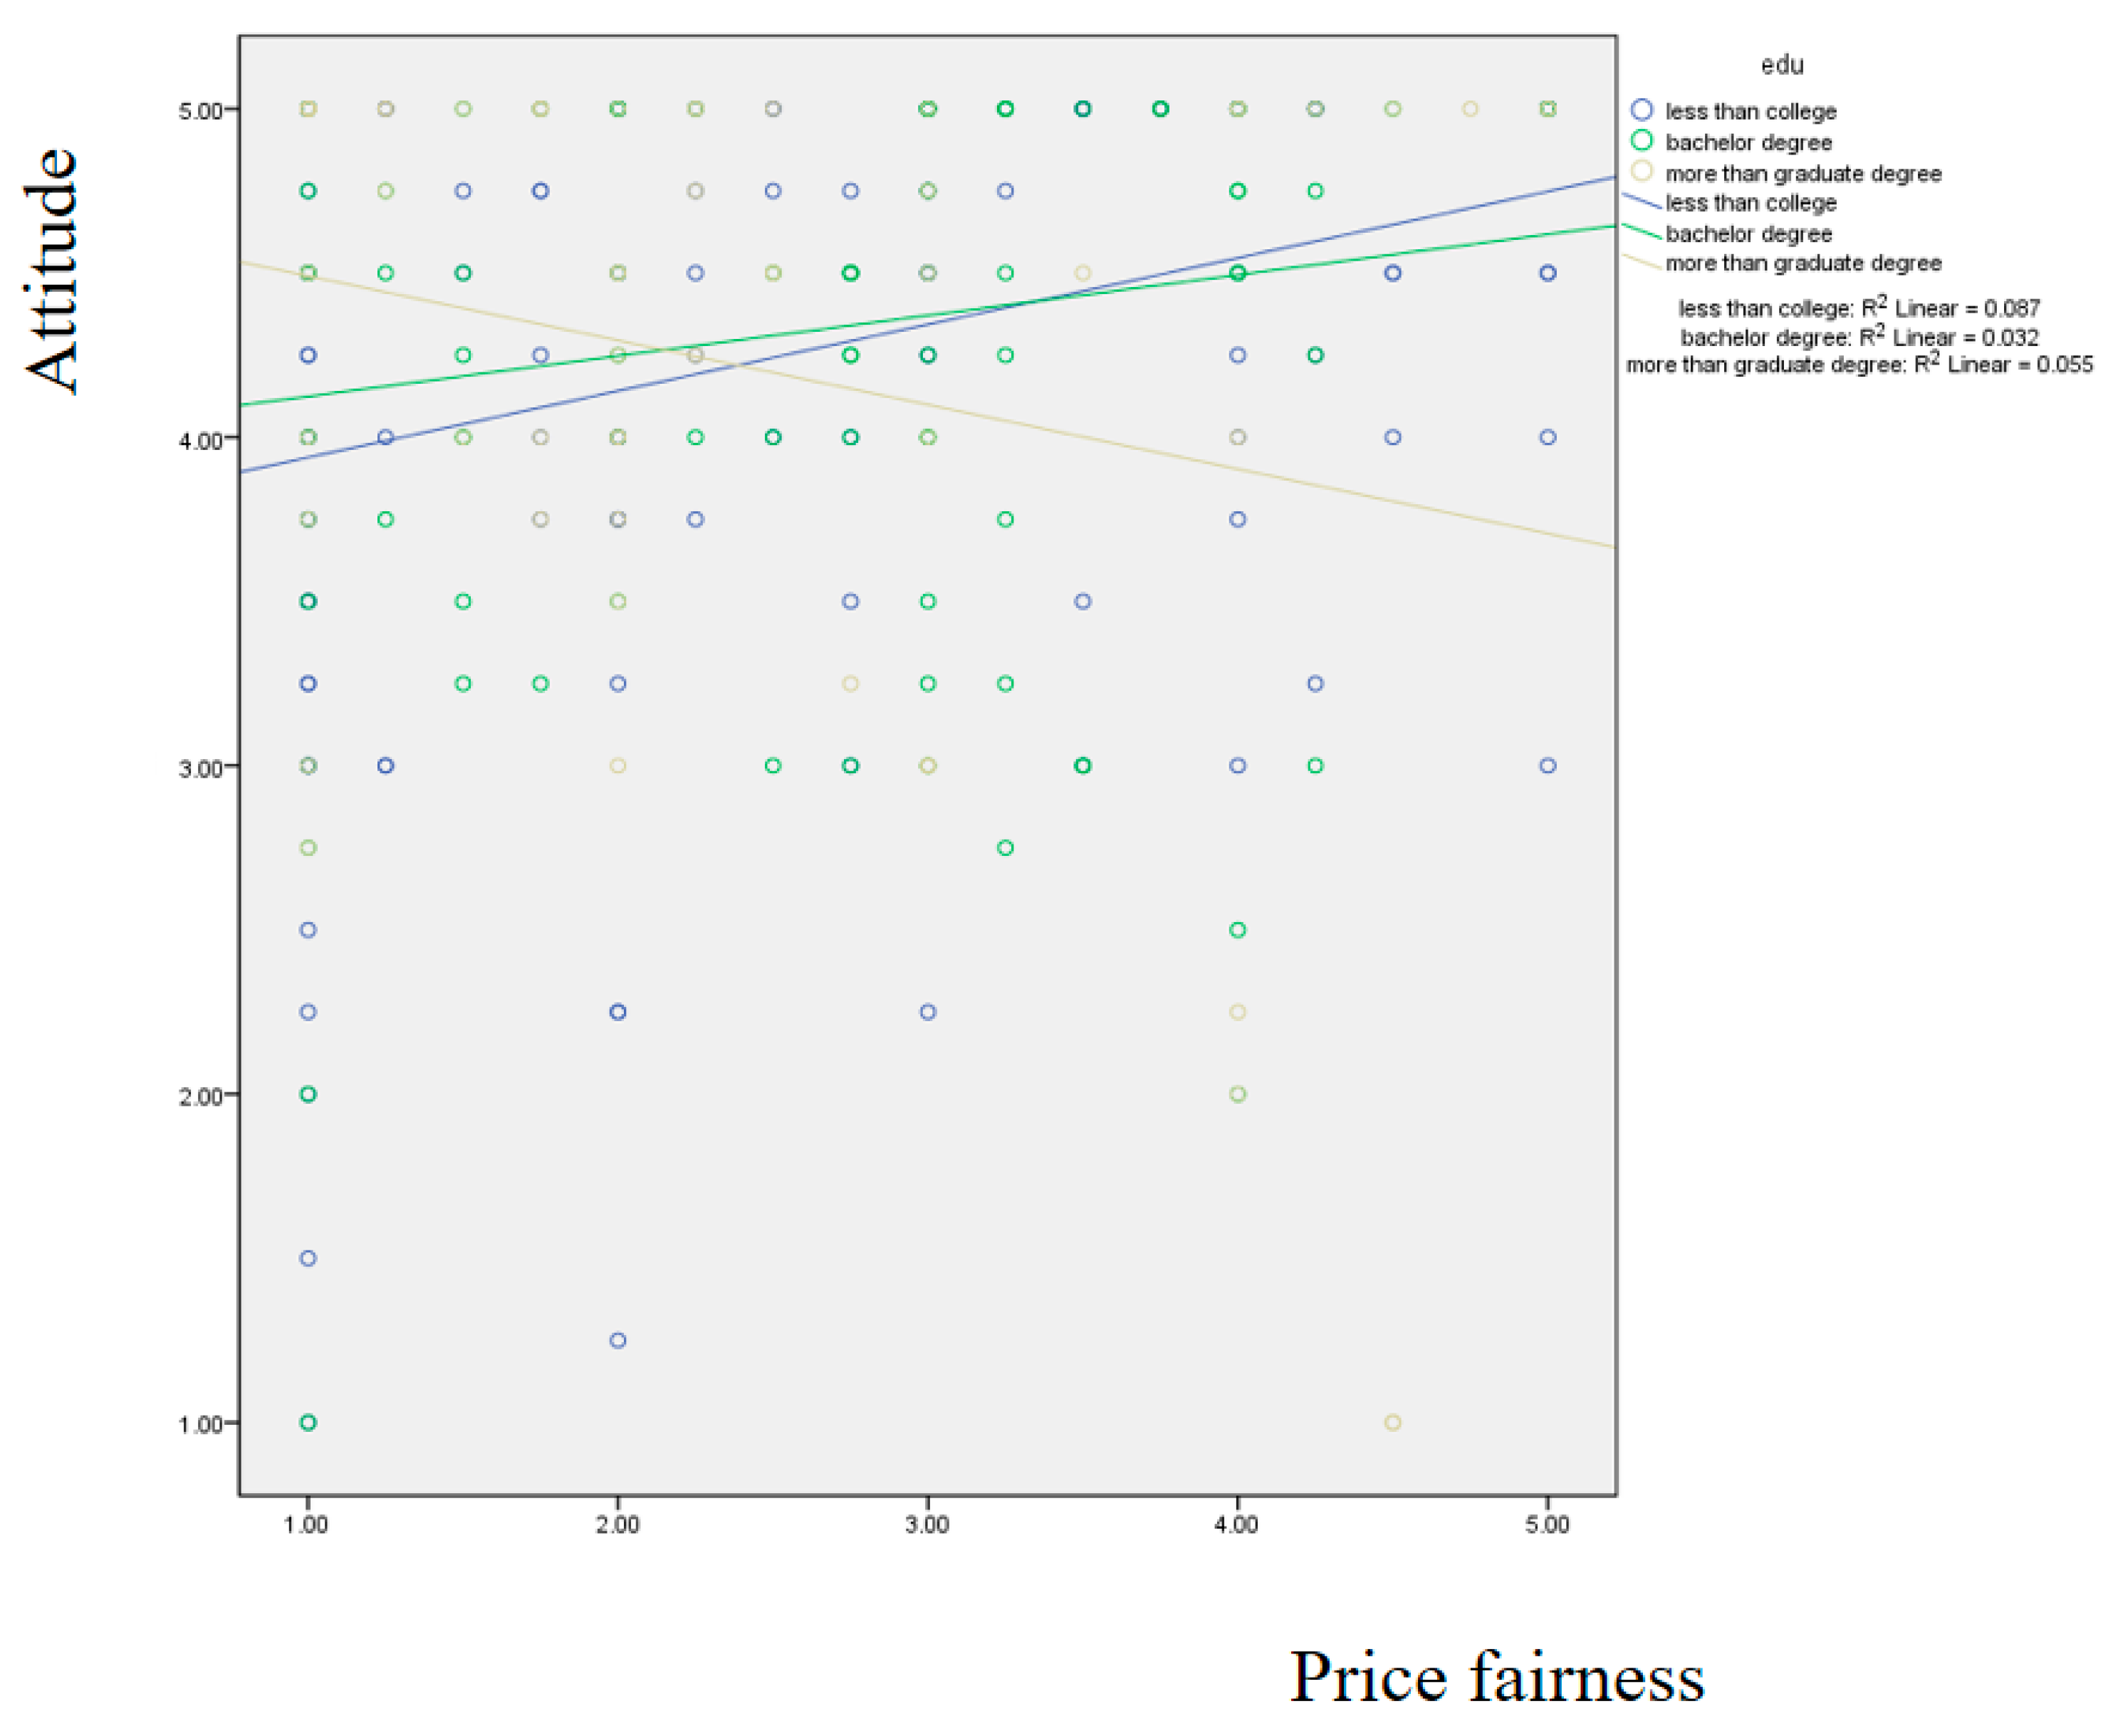
Task: Click the green bachelor degree line swatch in legend
Action: [x=1641, y=232]
